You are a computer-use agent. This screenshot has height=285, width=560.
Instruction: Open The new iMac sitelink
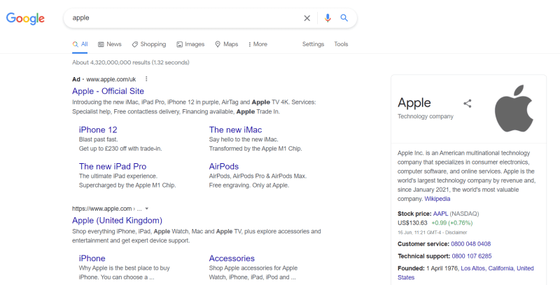pyautogui.click(x=235, y=130)
